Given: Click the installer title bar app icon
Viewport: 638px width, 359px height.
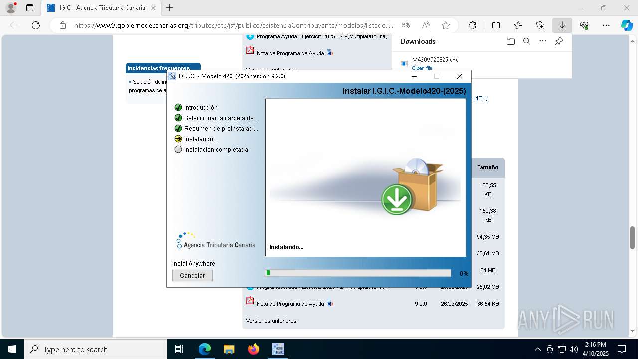Looking at the screenshot, I should pos(173,76).
